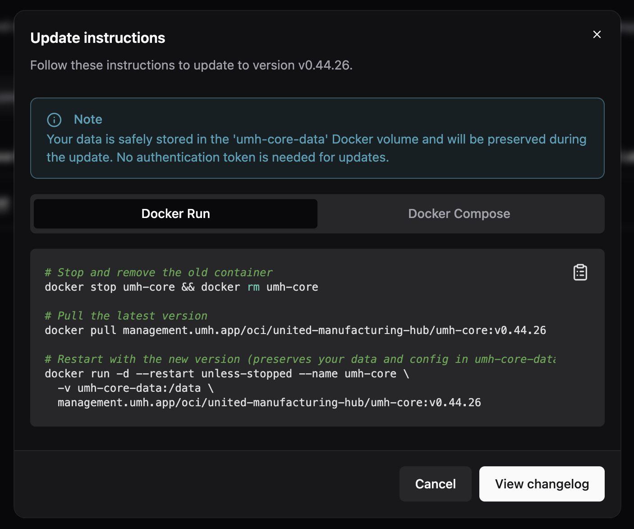The image size is (634, 529).
Task: Click the 'docker run -d --restart' line
Action: (x=227, y=374)
